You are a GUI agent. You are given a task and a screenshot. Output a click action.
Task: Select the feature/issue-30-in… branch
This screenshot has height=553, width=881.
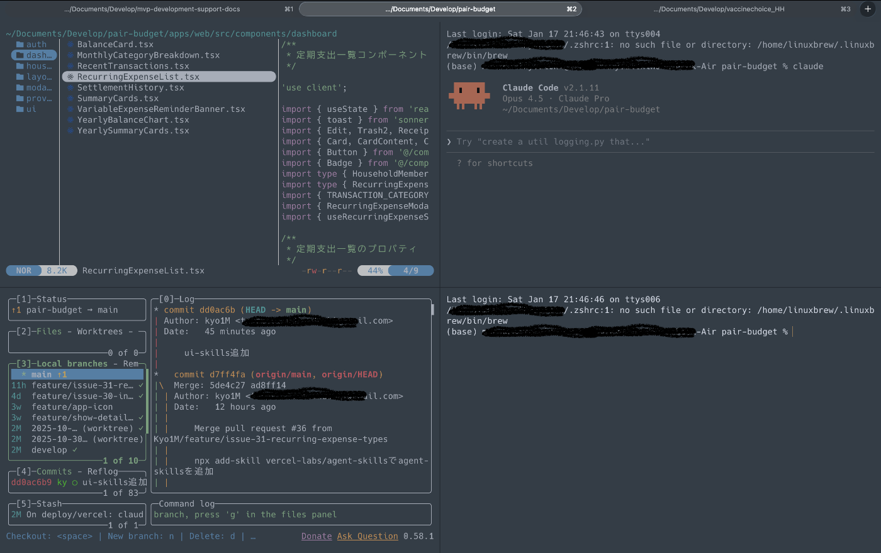(77, 396)
